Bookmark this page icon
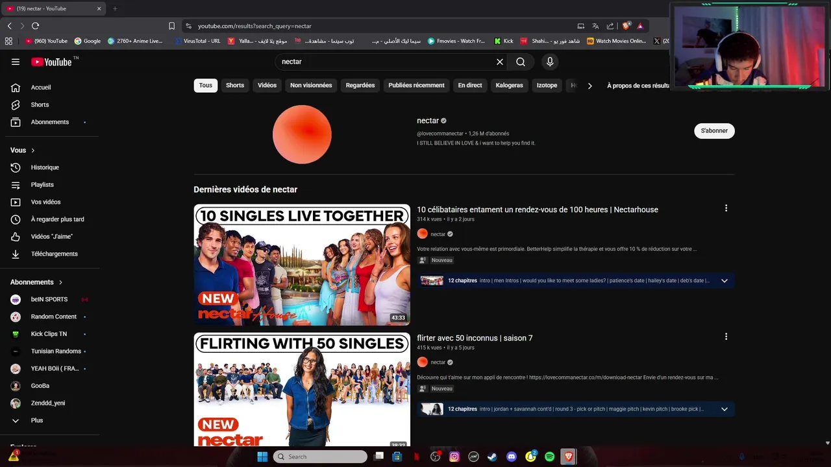The image size is (831, 467). tap(171, 26)
